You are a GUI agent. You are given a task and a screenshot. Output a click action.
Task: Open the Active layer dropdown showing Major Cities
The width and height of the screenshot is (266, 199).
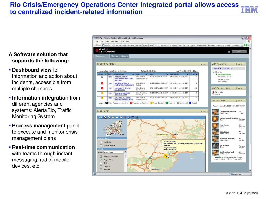(114, 152)
